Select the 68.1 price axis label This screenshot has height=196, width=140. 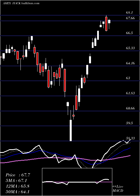pyautogui.click(x=129, y=13)
